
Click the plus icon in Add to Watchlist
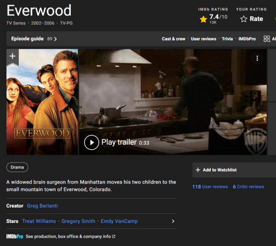pos(198,170)
